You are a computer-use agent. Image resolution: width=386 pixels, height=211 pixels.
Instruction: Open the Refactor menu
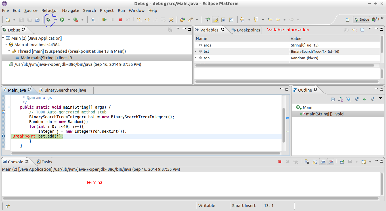[50, 10]
